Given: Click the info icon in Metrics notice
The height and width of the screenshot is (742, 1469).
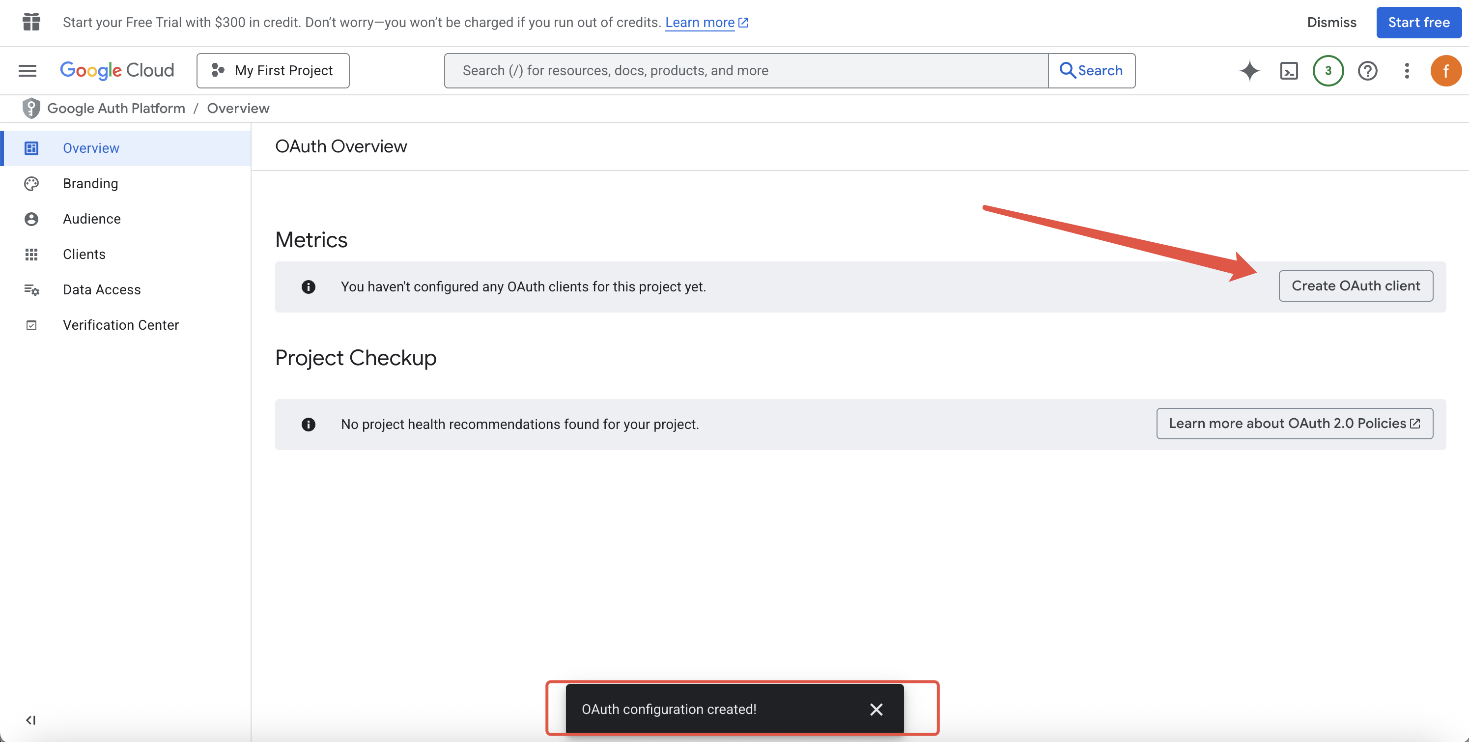Looking at the screenshot, I should click(309, 287).
